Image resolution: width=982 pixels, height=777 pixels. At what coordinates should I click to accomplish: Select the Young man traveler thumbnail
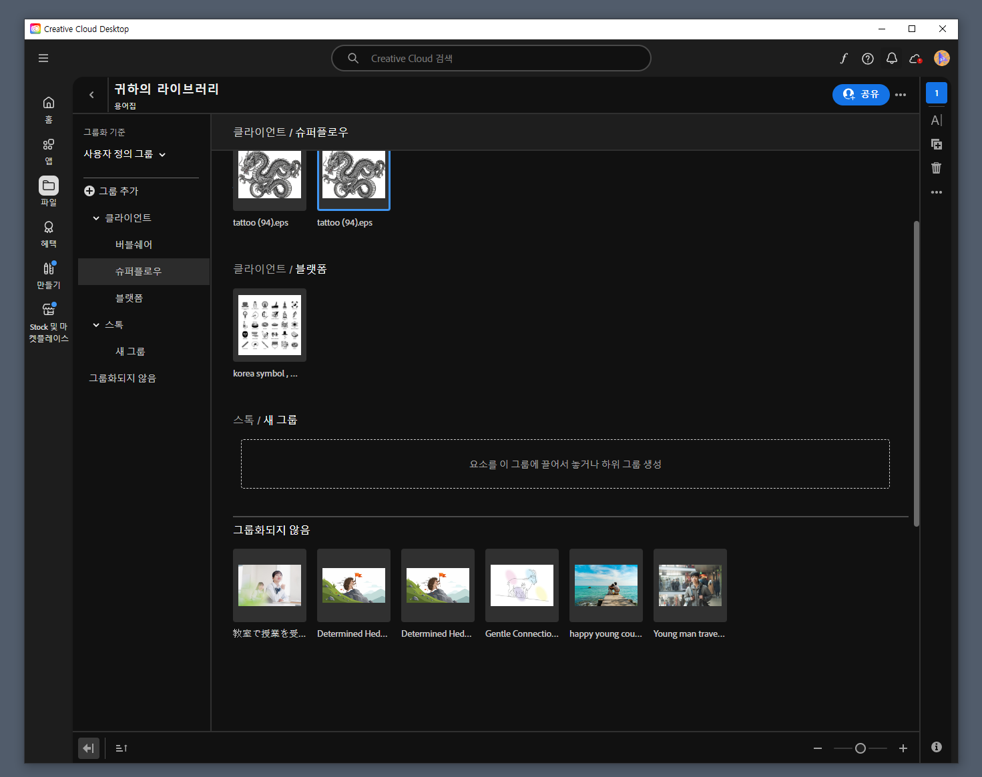pos(690,585)
